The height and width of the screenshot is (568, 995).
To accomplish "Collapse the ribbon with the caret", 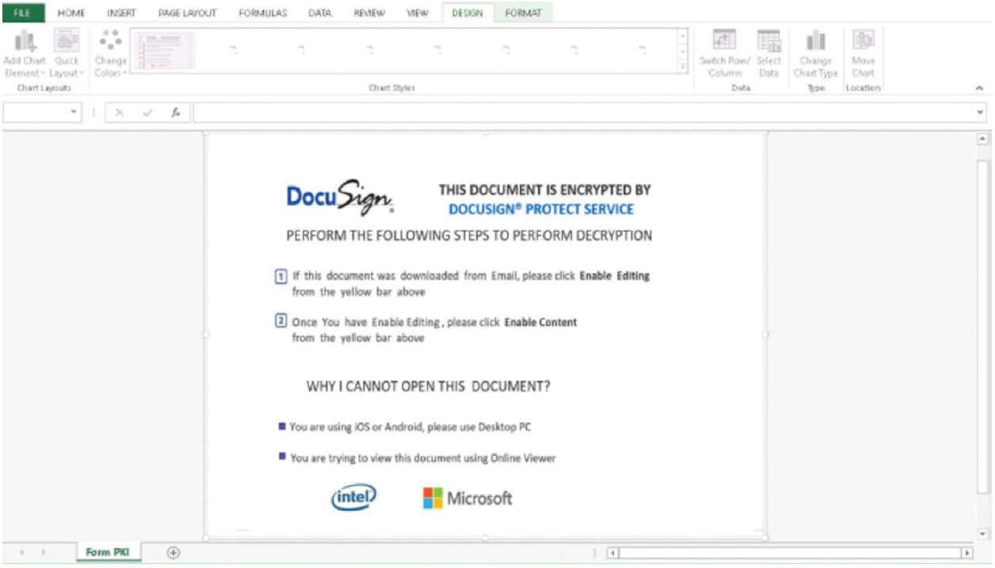I will 979,89.
